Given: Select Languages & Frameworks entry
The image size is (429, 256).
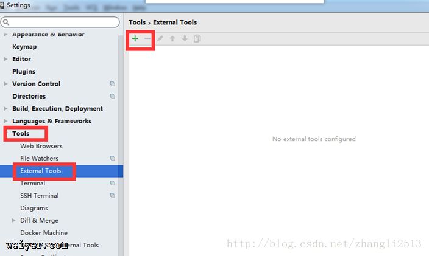Looking at the screenshot, I should point(52,121).
